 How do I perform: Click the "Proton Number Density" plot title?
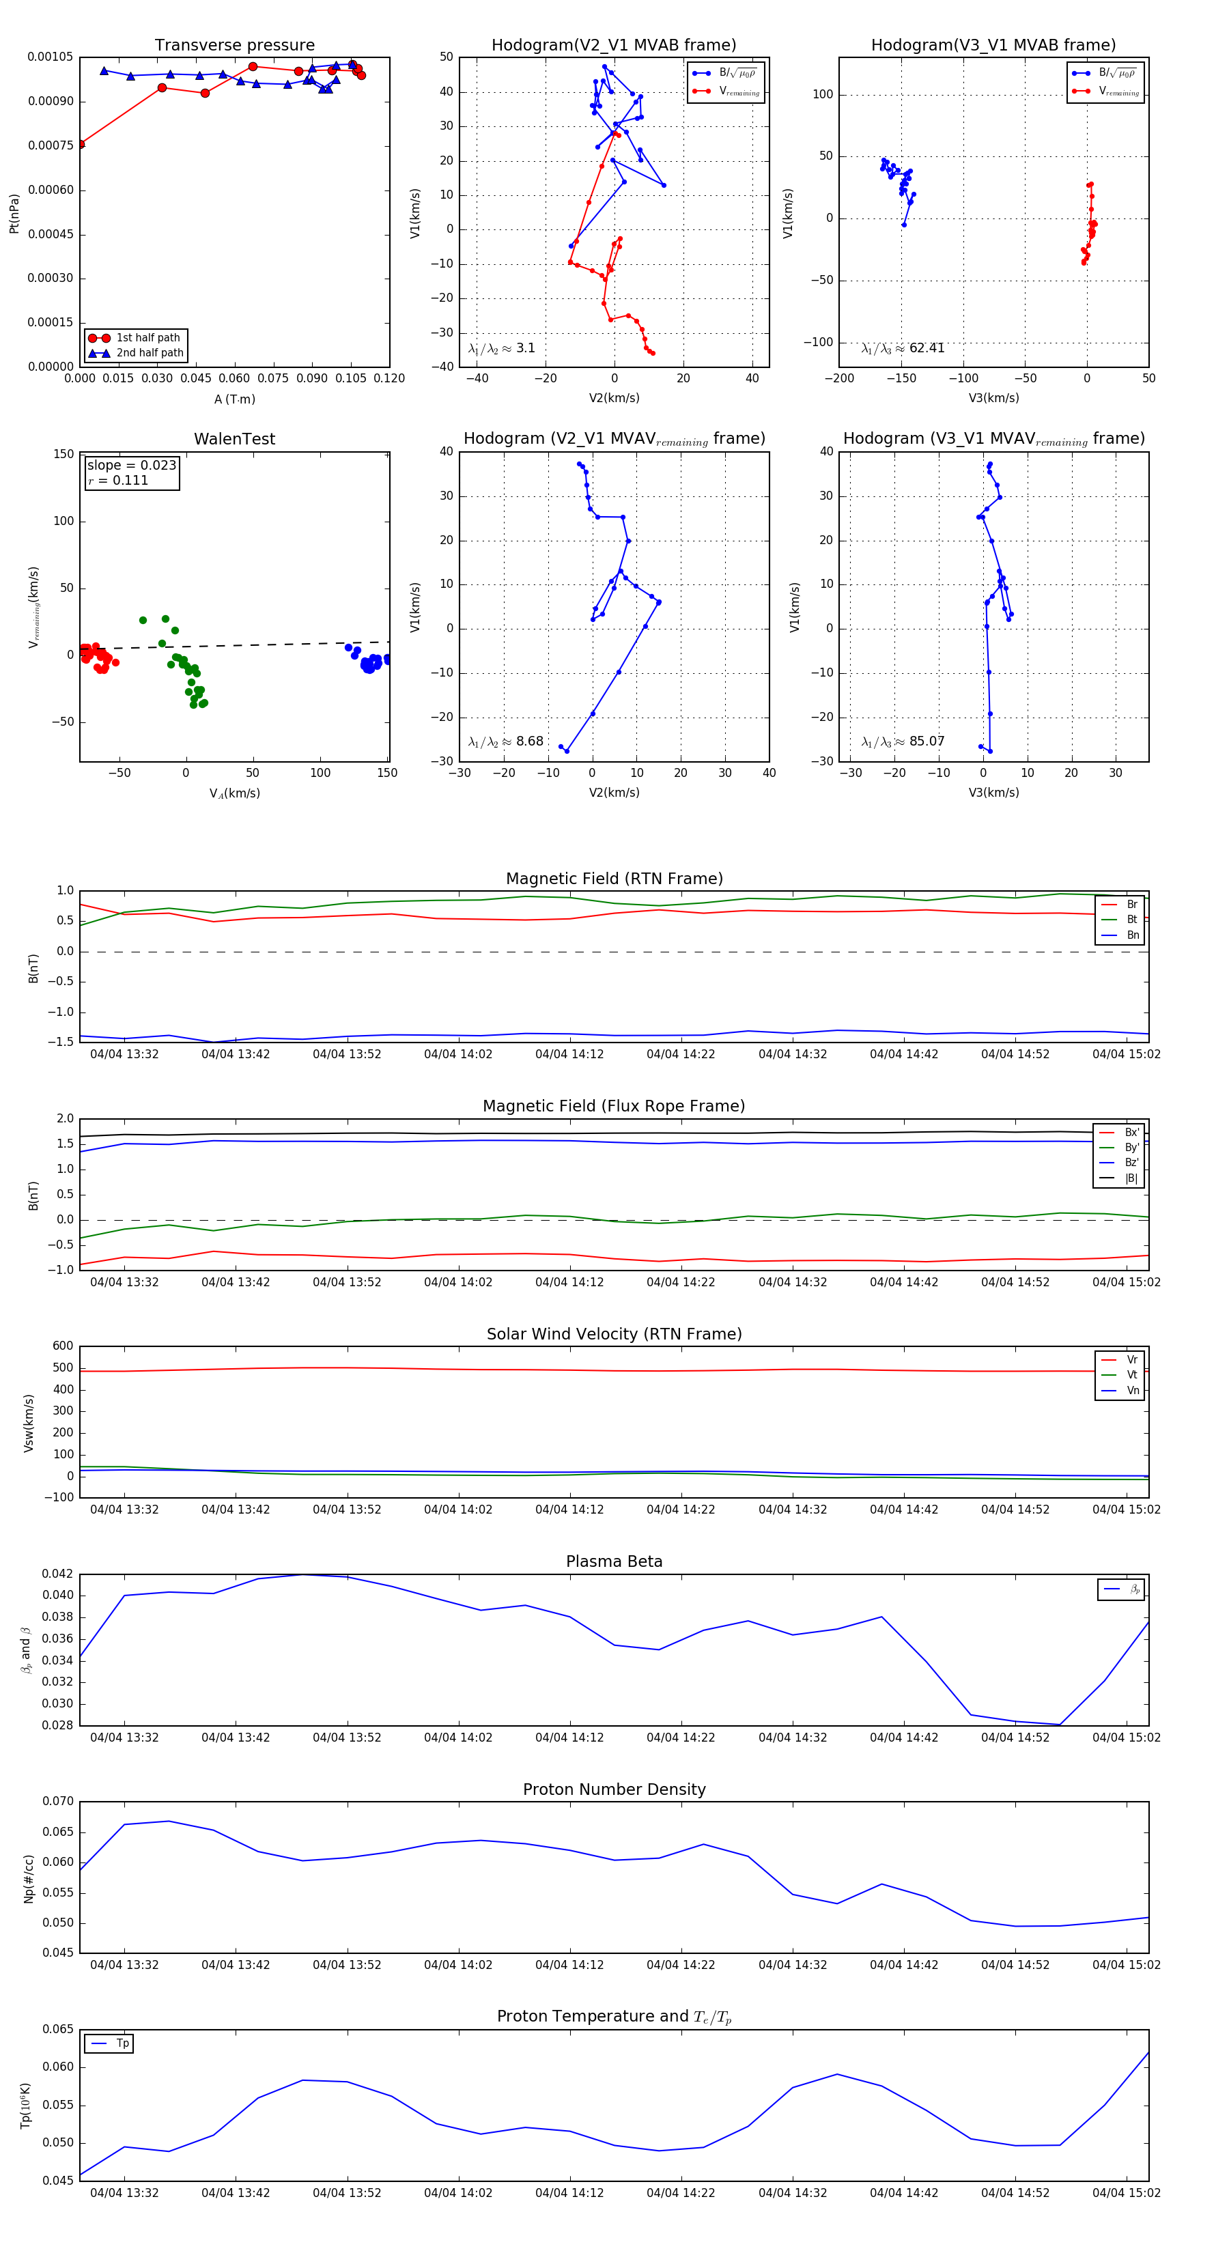tap(614, 1789)
